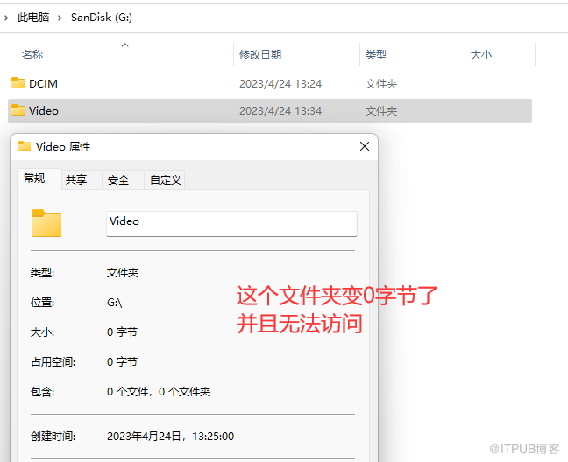Click 包含 value 0 个文件,0 个文件夹
Screen dimensions: 568x462
point(159,391)
